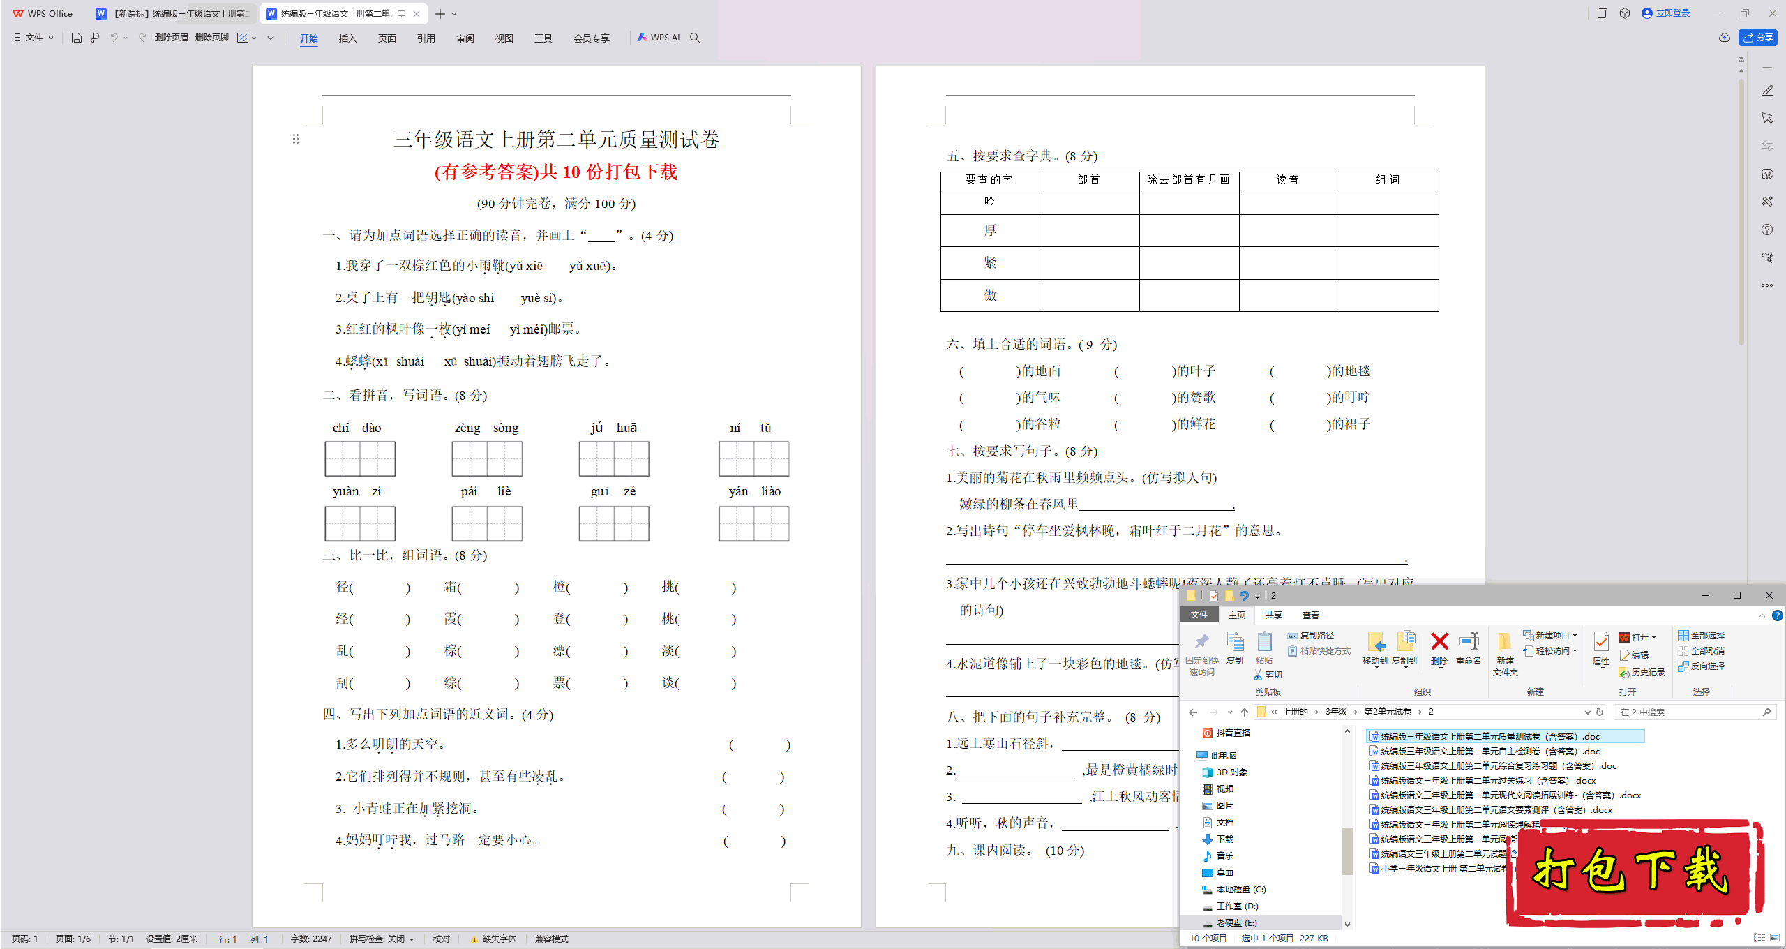Select 下载 in Explorer navigation pane

[x=1218, y=839]
